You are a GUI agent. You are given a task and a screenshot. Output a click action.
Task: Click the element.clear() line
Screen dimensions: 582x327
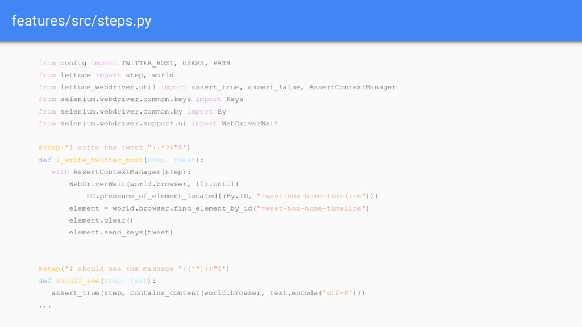click(x=101, y=220)
